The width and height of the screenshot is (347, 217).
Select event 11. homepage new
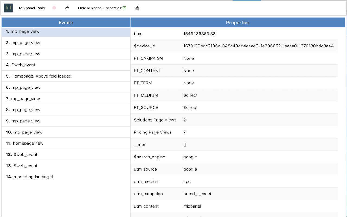tap(66, 143)
